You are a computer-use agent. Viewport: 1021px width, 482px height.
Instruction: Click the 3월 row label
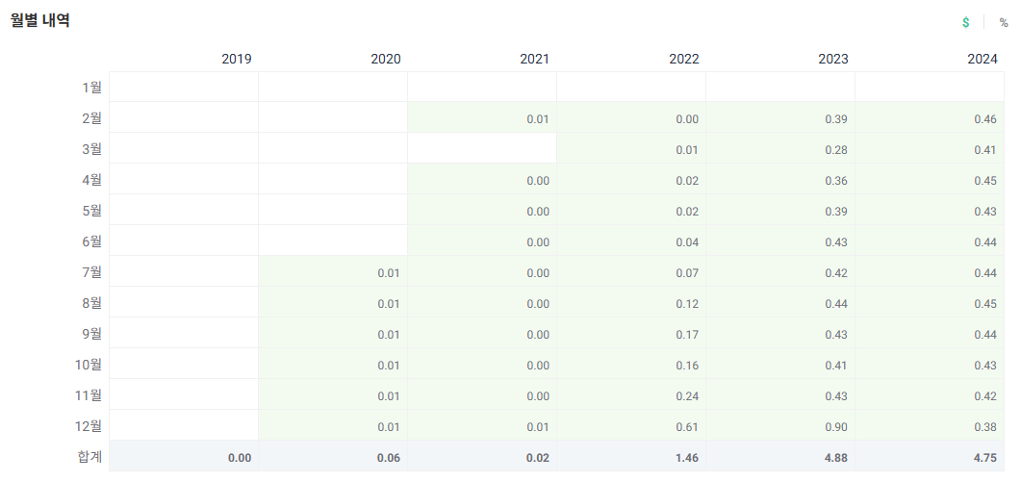[91, 148]
